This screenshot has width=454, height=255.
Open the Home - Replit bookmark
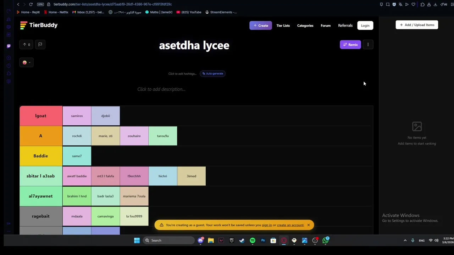point(28,12)
